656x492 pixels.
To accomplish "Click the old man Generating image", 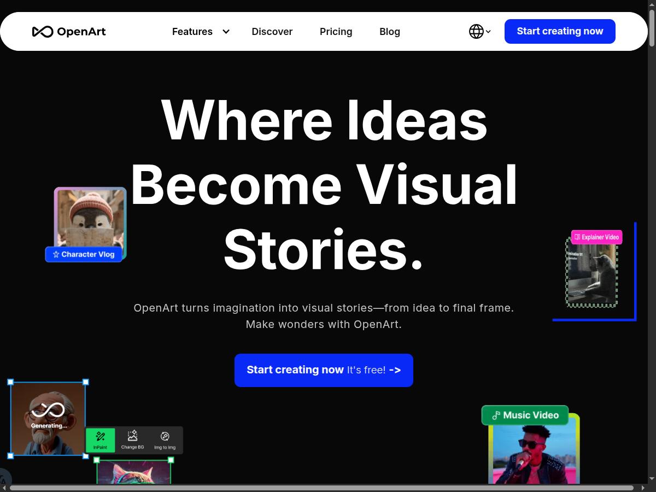I will pyautogui.click(x=48, y=418).
